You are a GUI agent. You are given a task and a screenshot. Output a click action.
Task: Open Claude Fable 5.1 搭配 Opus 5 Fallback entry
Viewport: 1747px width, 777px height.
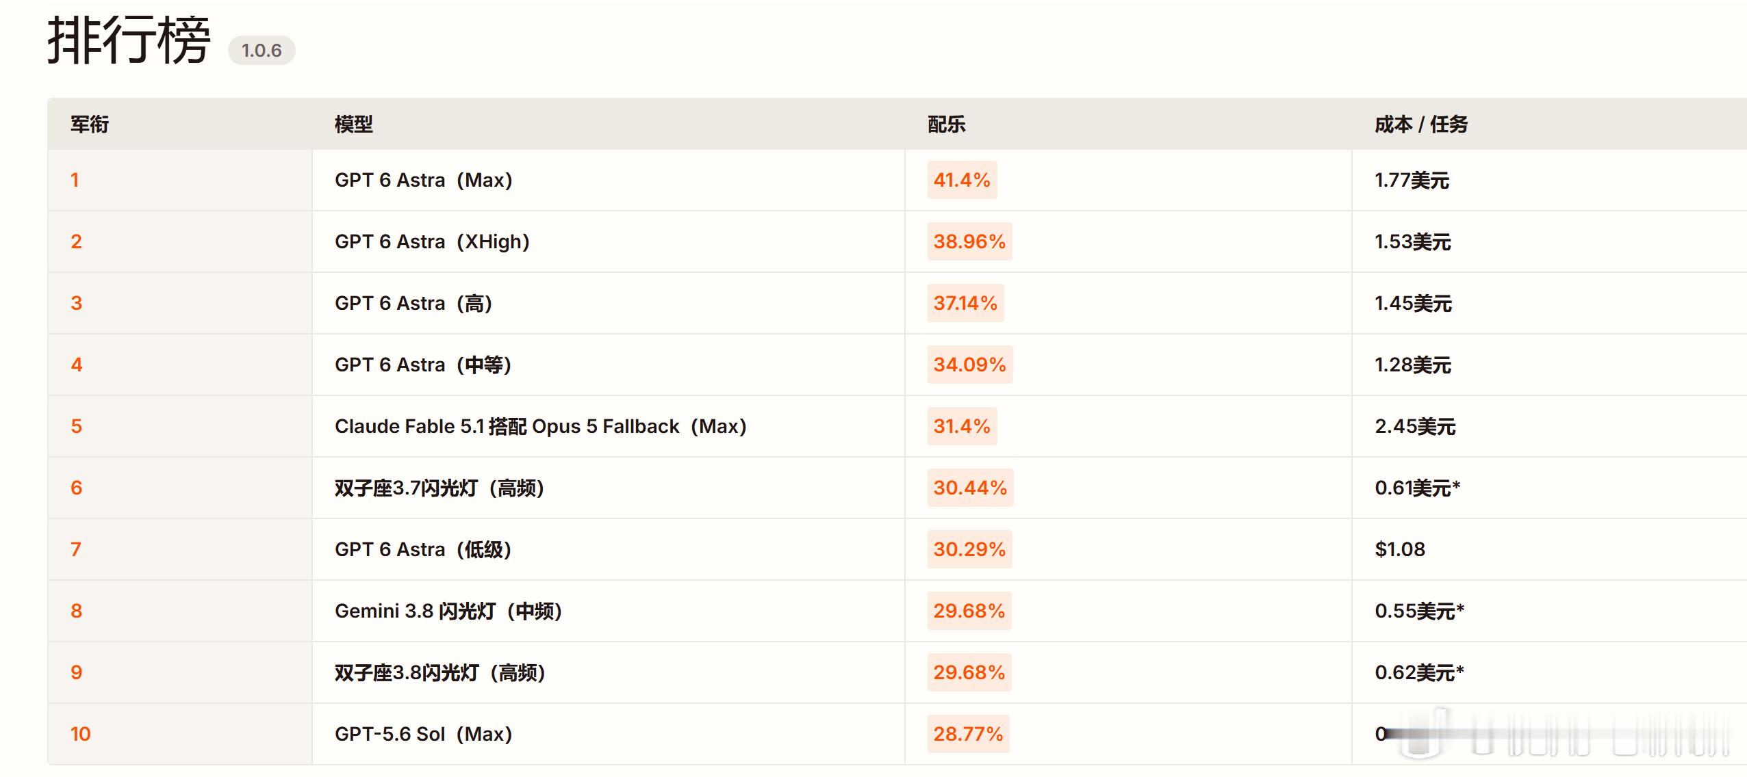(541, 426)
